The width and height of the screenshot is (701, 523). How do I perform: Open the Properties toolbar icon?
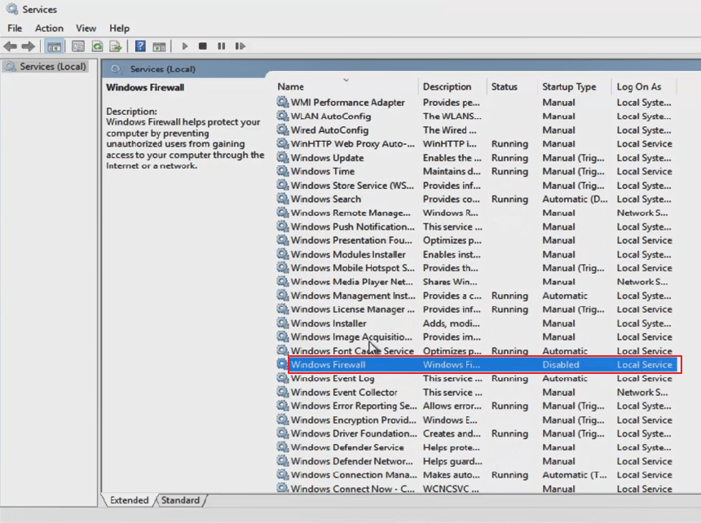tap(78, 46)
